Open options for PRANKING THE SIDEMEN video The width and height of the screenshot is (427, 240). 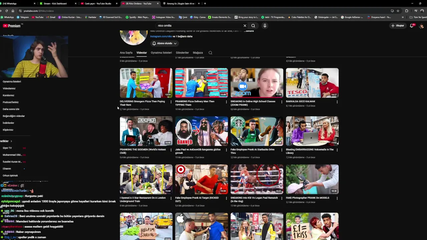click(171, 150)
